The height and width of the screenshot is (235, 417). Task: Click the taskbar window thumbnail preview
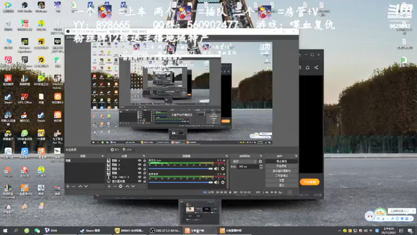click(200, 213)
